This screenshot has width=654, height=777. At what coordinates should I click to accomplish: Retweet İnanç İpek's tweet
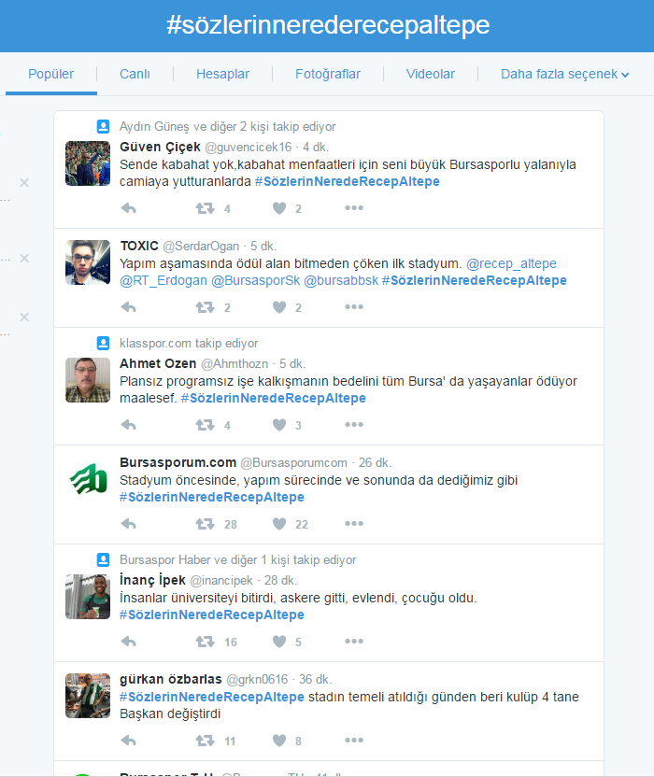[x=205, y=642]
